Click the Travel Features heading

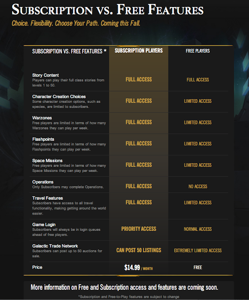click(x=48, y=198)
